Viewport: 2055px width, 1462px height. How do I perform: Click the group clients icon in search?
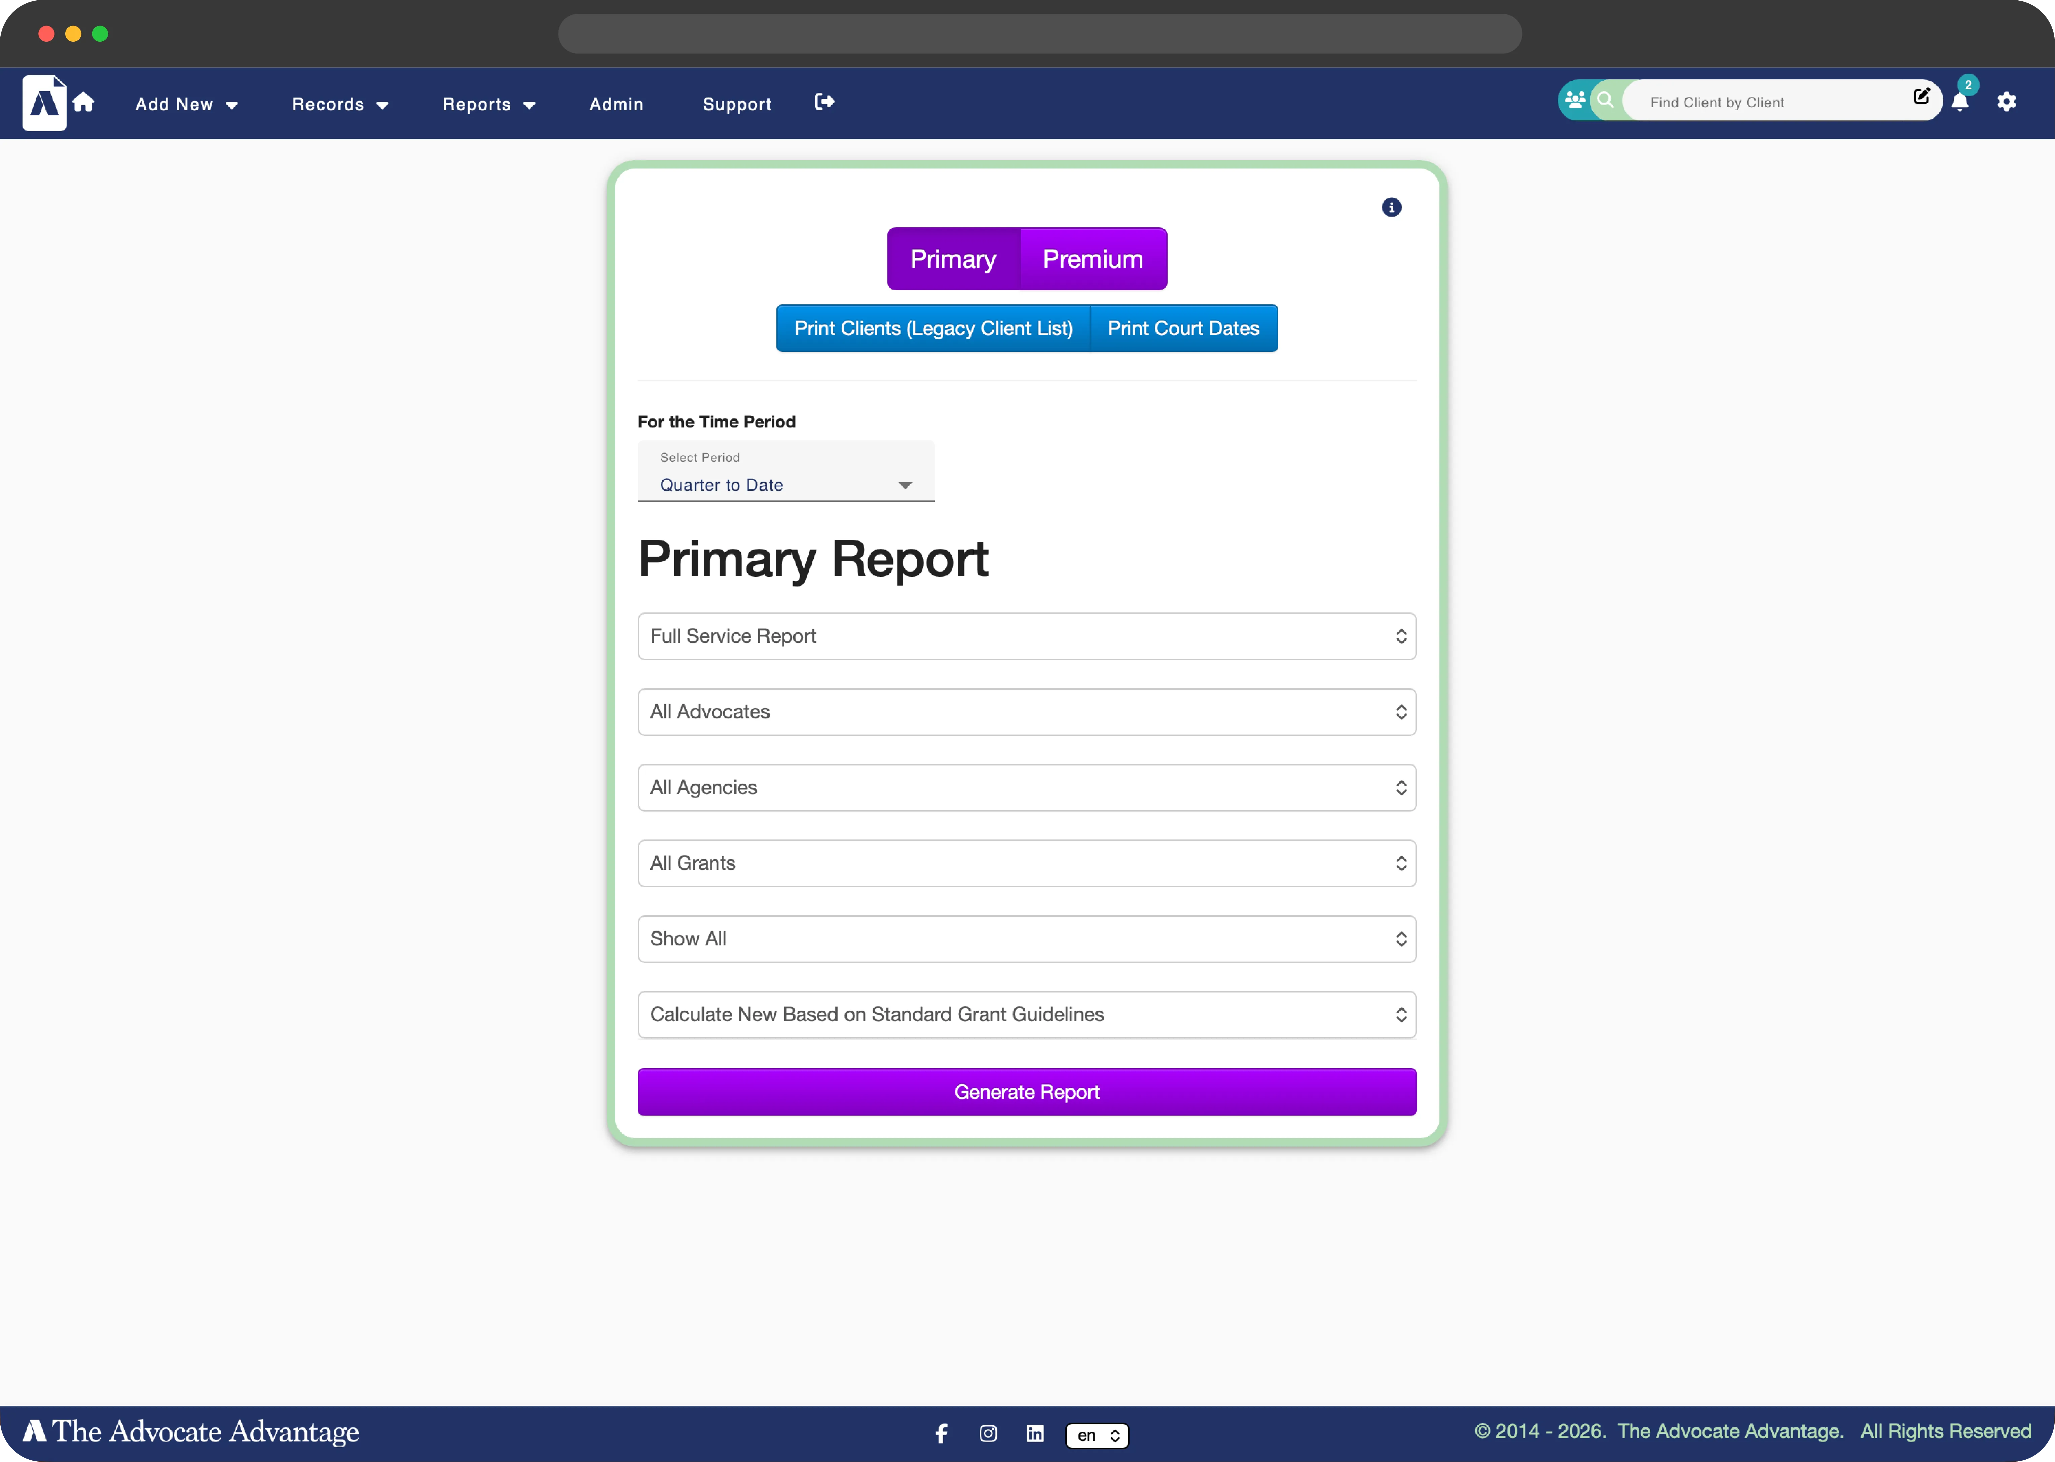coord(1575,100)
